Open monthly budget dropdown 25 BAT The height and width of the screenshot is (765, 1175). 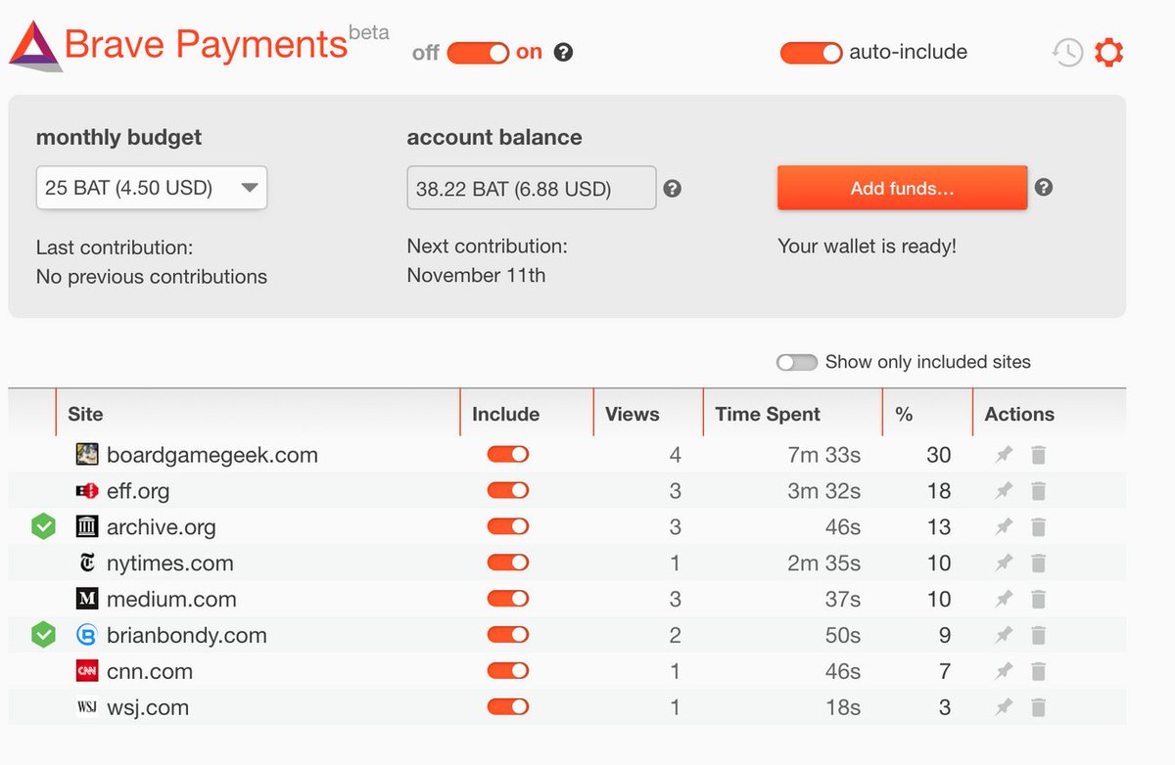[152, 188]
